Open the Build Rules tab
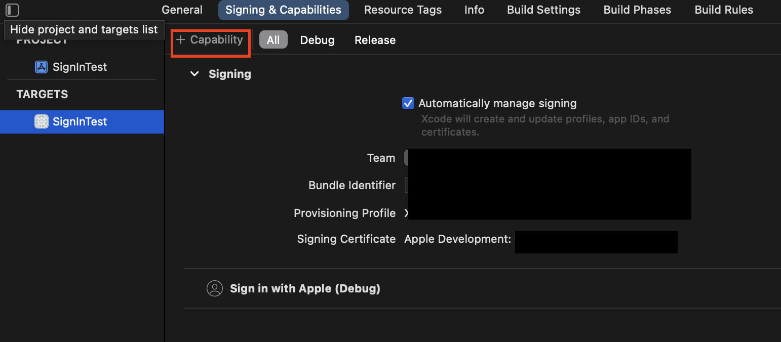The width and height of the screenshot is (781, 342). [724, 10]
